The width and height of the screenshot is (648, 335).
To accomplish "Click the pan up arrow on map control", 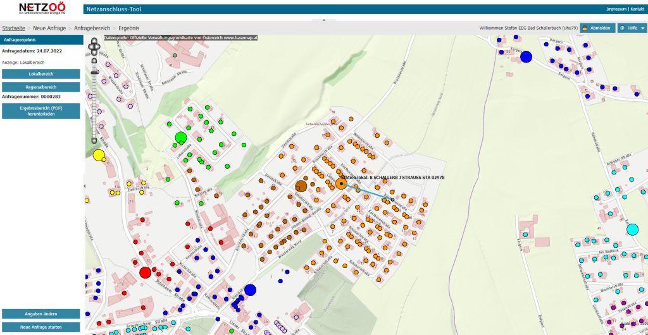I will 95,40.
